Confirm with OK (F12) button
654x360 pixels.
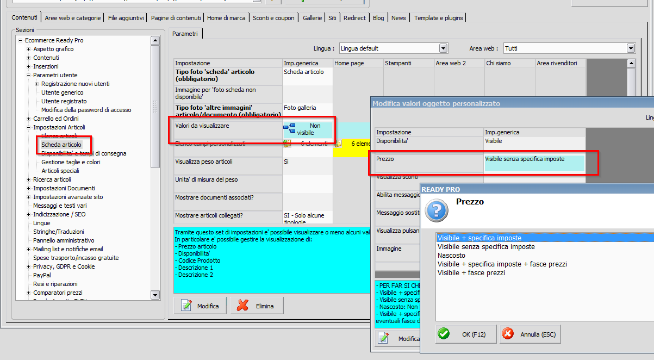point(466,334)
